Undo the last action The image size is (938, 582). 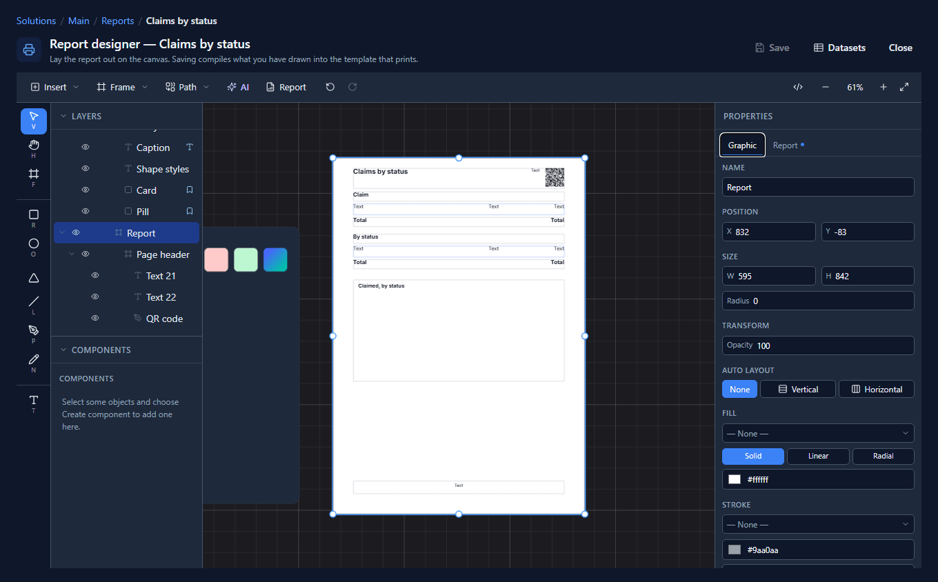pyautogui.click(x=330, y=87)
